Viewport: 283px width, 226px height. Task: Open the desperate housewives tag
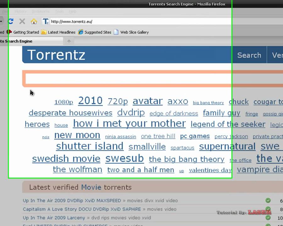point(70,113)
